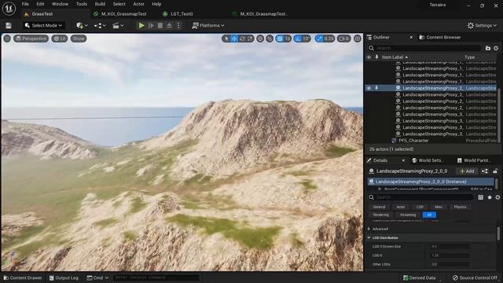The width and height of the screenshot is (503, 283).
Task: Open the Select Mode dropdown
Action: [44, 25]
